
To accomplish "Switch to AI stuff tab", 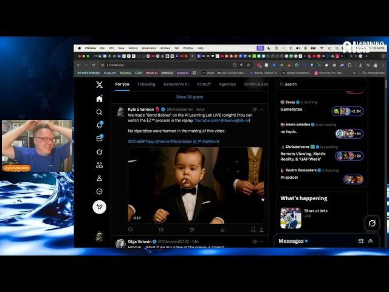I will 204,84.
